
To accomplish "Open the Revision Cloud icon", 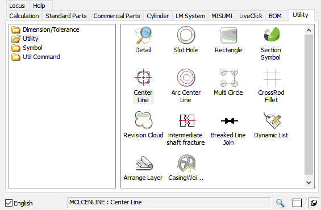I will (143, 120).
